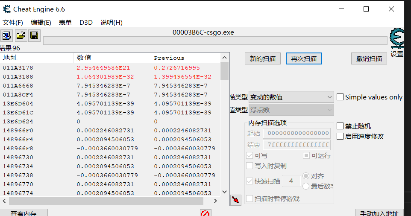Open scan type dropdown 变动的数值
Image resolution: width=411 pixels, height=216 pixels.
pos(291,97)
